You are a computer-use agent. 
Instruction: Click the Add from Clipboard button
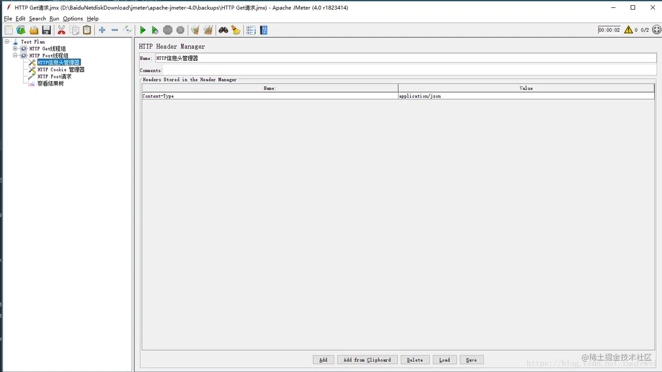[367, 359]
